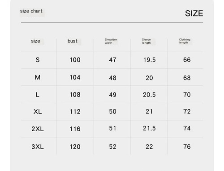The height and width of the screenshot is (171, 224).
Task: Click the 'Shoulder width' column header
Action: (x=111, y=41)
